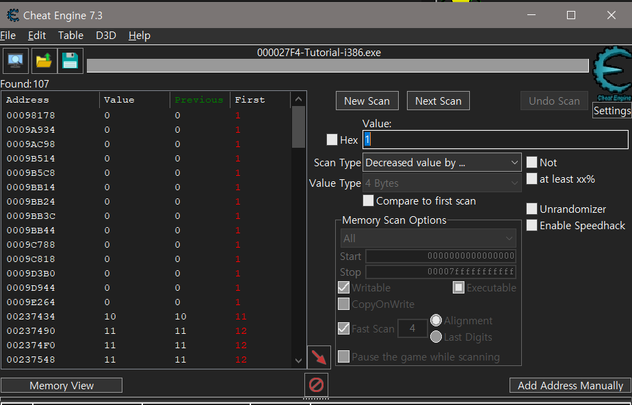Open the File menu
Viewport: 632px width, 405px height.
pos(8,36)
